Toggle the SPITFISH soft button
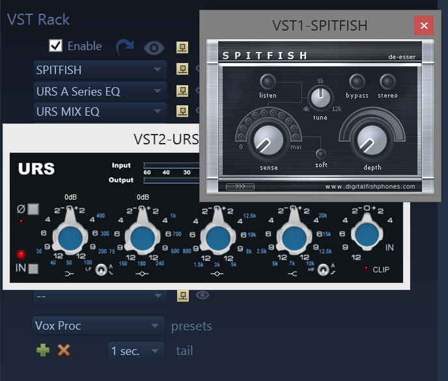The height and width of the screenshot is (381, 448). coord(321,154)
